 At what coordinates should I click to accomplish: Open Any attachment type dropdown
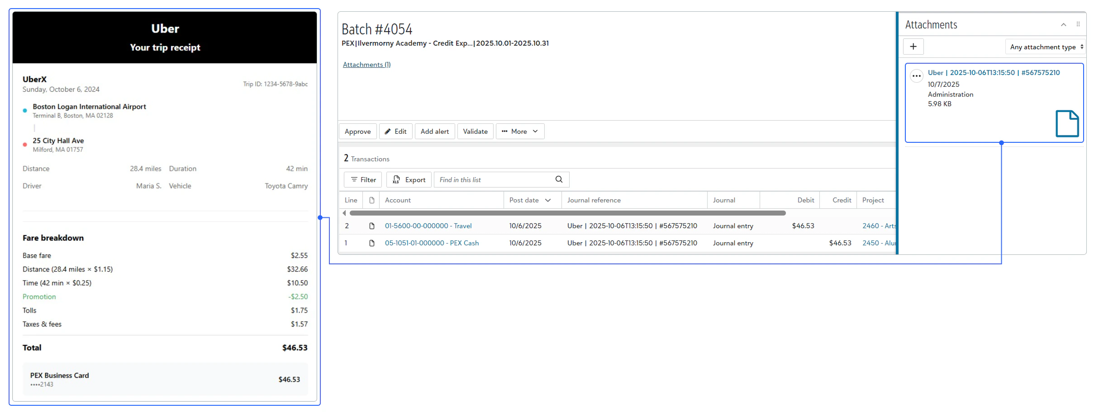click(1046, 47)
